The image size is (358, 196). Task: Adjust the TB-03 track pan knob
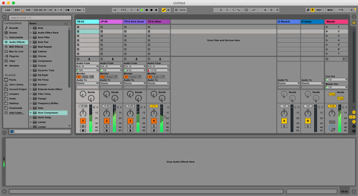[x=83, y=113]
